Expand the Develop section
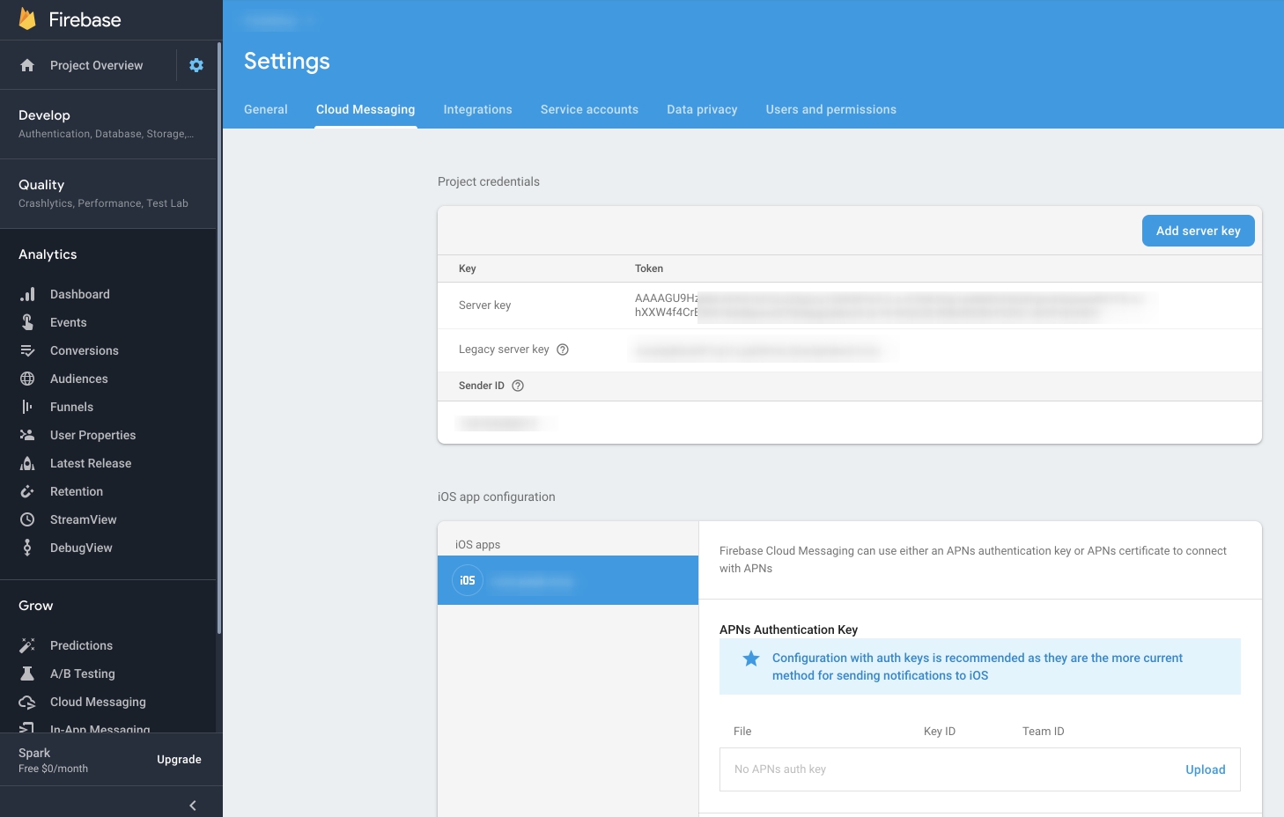Viewport: 1284px width, 817px height. pos(108,124)
